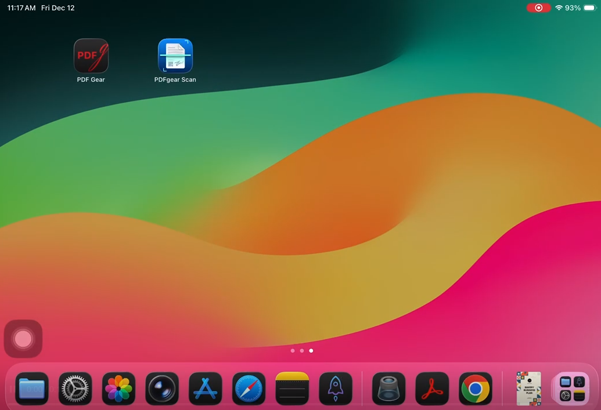Open the App Store
The width and height of the screenshot is (601, 410).
206,389
